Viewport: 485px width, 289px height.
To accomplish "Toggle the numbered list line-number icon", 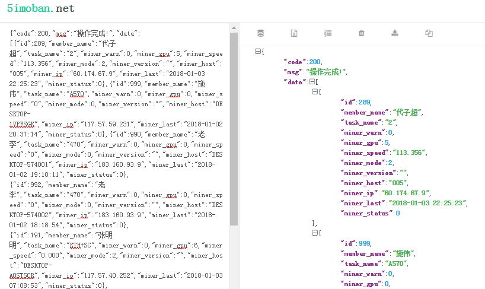I will 328,33.
